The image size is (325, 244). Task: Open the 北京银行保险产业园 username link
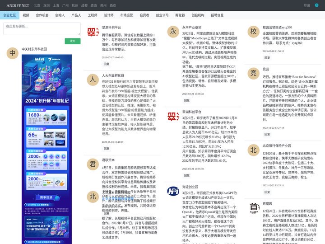tap(277, 146)
